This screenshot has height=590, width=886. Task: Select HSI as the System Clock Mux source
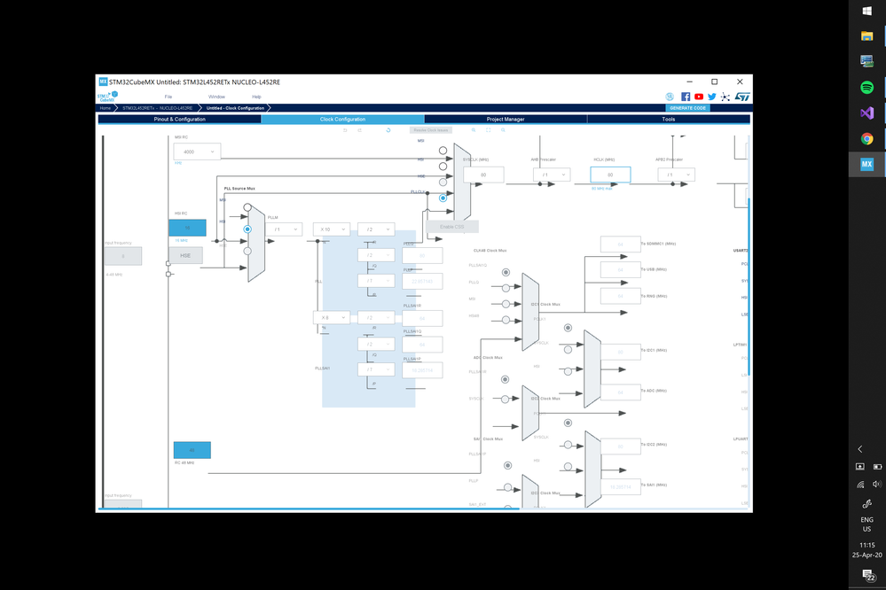[443, 166]
